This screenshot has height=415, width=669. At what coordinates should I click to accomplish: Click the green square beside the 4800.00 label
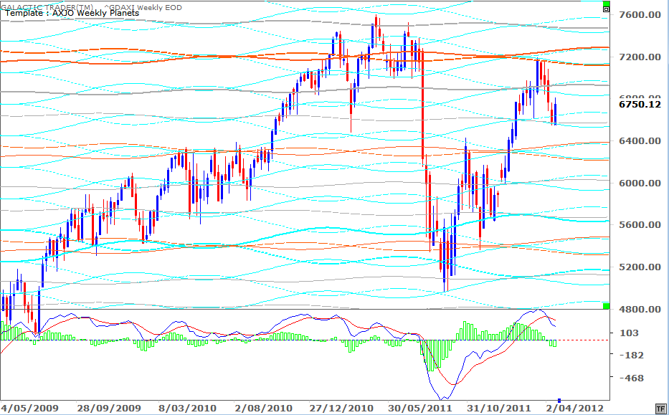606,306
